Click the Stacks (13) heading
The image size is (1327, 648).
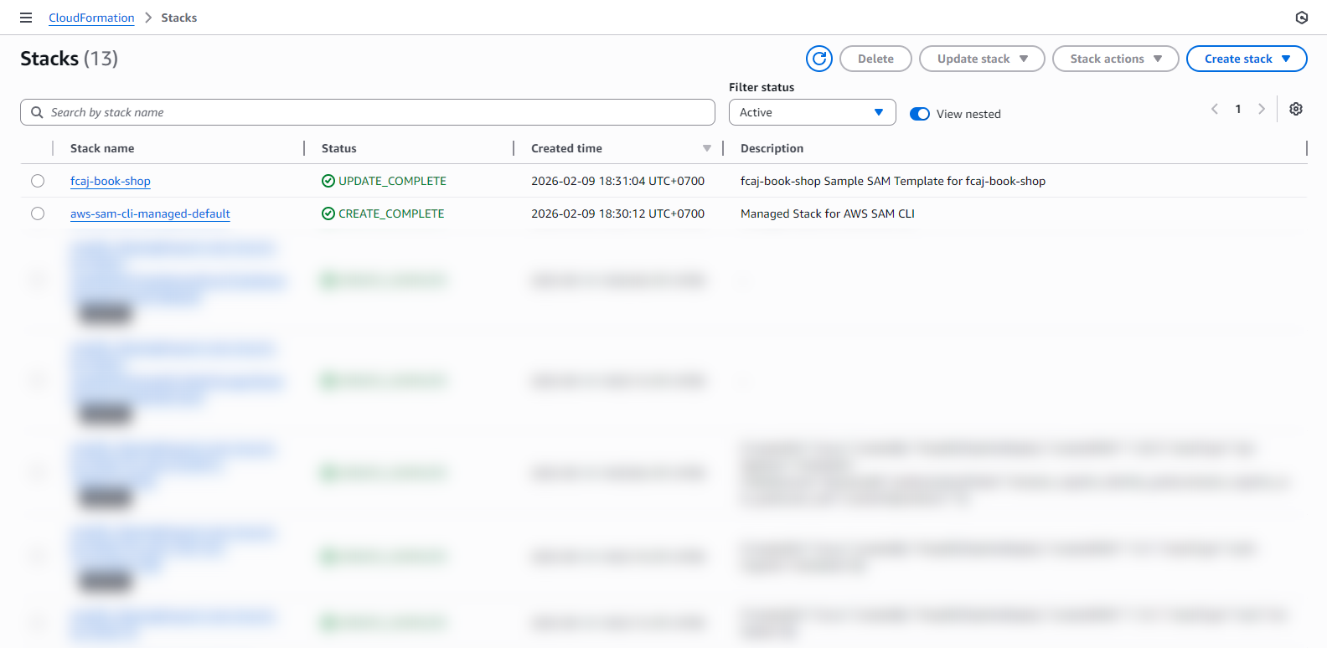70,59
